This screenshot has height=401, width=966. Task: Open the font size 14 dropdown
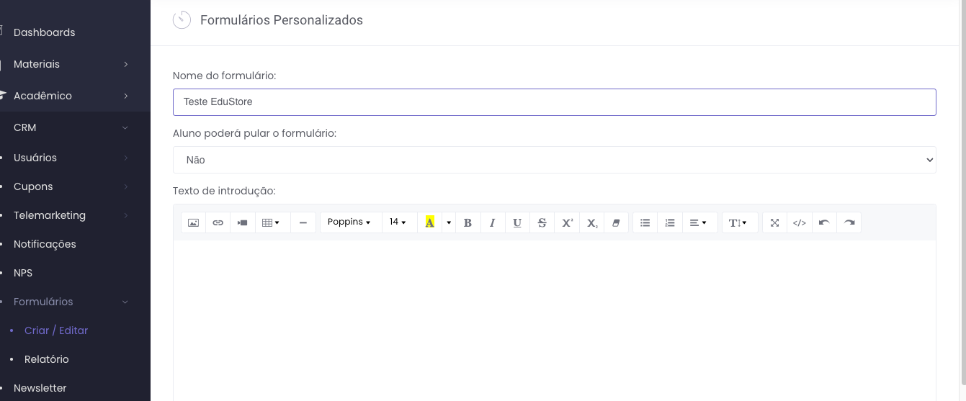point(398,222)
